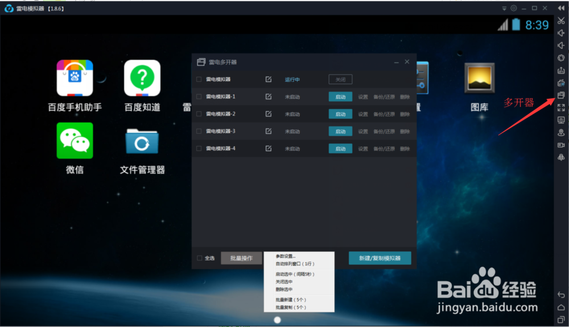
Task: Click 关闭 button for running 雷电模拟器
Action: coord(340,79)
